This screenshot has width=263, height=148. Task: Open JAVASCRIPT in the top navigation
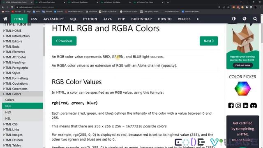53,19
